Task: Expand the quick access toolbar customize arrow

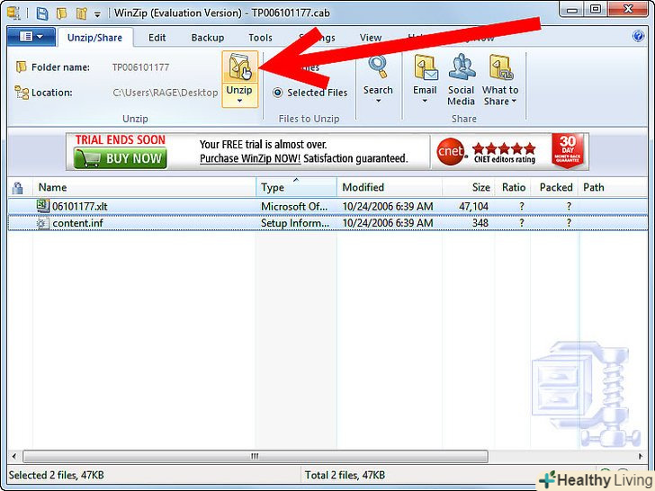Action: pyautogui.click(x=97, y=14)
